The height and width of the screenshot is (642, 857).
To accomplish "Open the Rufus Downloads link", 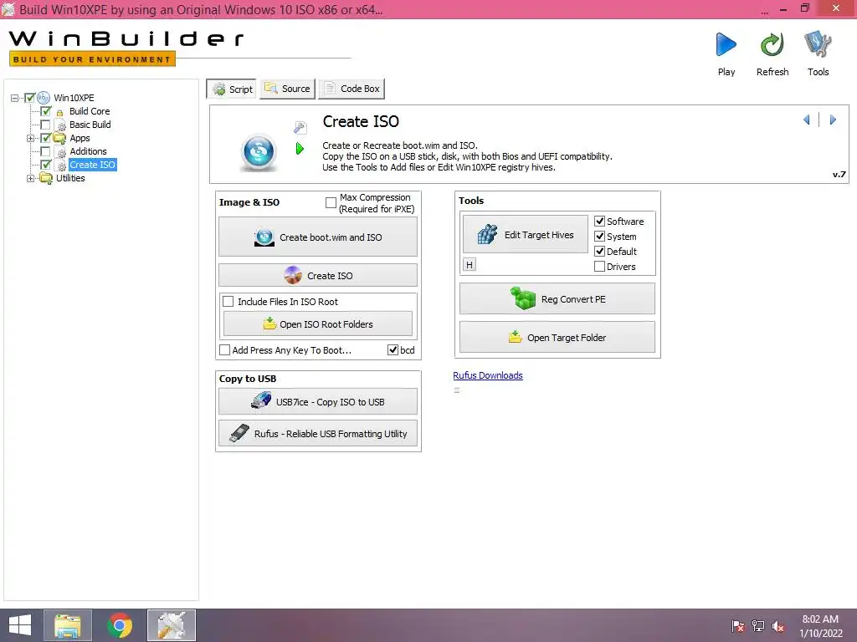I will point(488,375).
